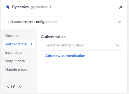Switch to the Output data tab
Image resolution: width=129 pixels, height=94 pixels.
15,61
